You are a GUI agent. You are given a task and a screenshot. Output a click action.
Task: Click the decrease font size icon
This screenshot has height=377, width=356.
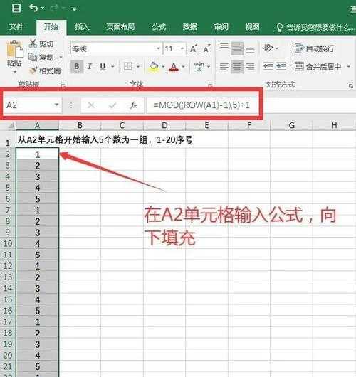206,49
